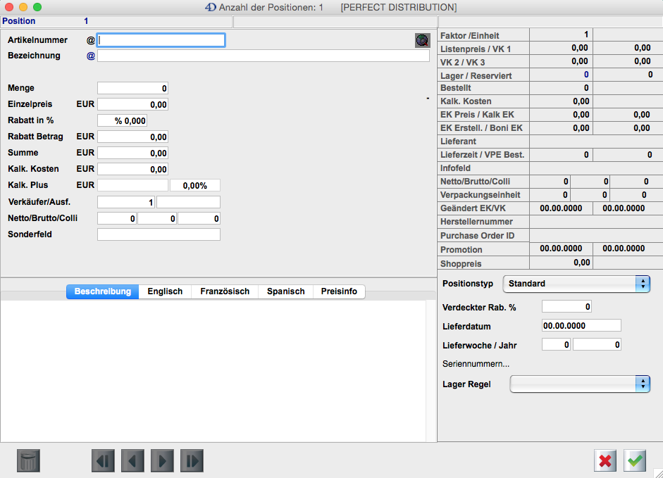
Task: Click the @ symbol next to Bezeichnung
Action: click(x=90, y=56)
